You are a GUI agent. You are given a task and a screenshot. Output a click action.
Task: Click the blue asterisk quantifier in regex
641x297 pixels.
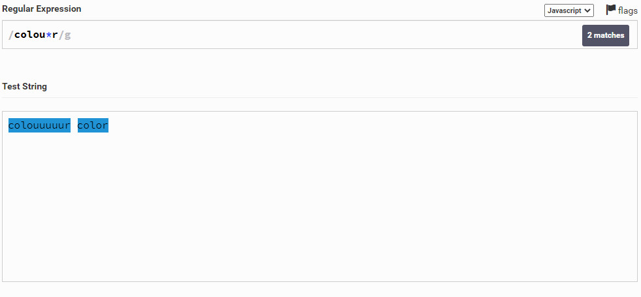[x=49, y=35]
